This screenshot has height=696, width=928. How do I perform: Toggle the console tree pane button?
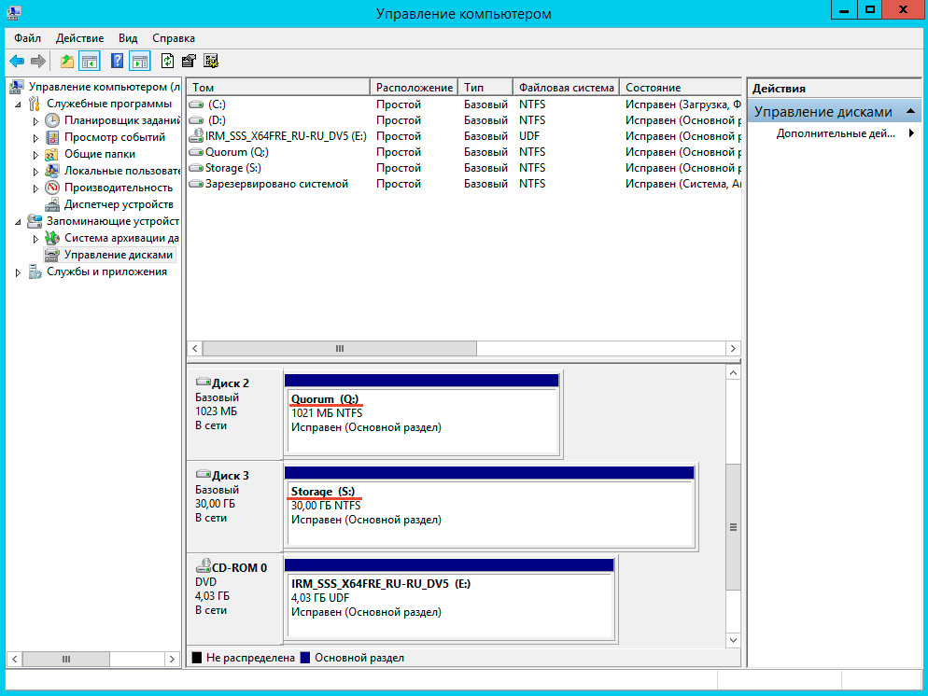pos(90,62)
